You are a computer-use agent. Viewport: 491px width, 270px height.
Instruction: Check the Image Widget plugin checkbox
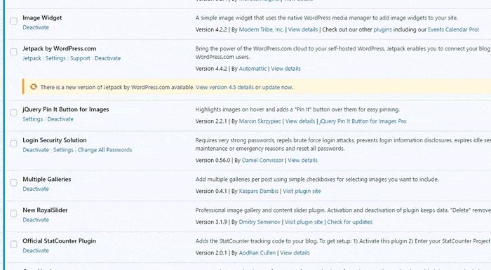click(13, 21)
